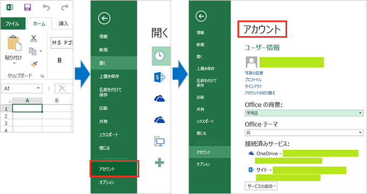The width and height of the screenshot is (367, 194).
Task: Open the clipboard group dialog launcher
Action: tap(42, 76)
